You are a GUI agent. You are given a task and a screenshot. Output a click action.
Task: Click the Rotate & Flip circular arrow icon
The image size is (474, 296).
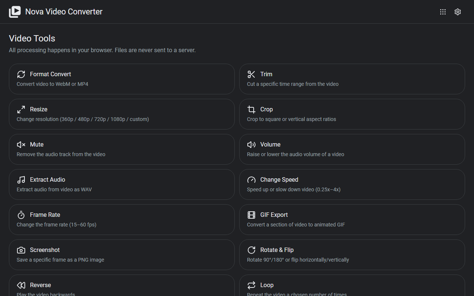pos(251,250)
